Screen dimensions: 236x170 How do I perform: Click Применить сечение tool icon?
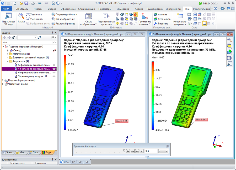[144, 16]
